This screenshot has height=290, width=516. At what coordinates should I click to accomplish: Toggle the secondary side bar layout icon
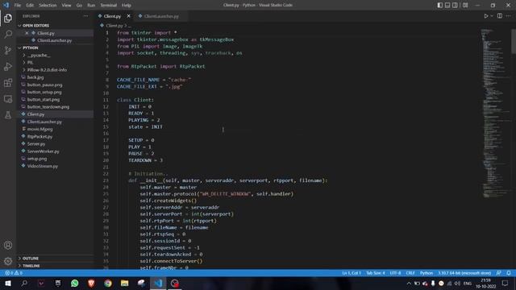pos(455,5)
